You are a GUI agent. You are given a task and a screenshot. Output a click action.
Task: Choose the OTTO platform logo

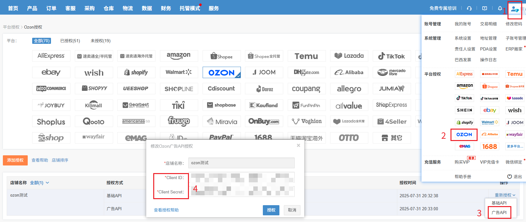click(x=349, y=138)
